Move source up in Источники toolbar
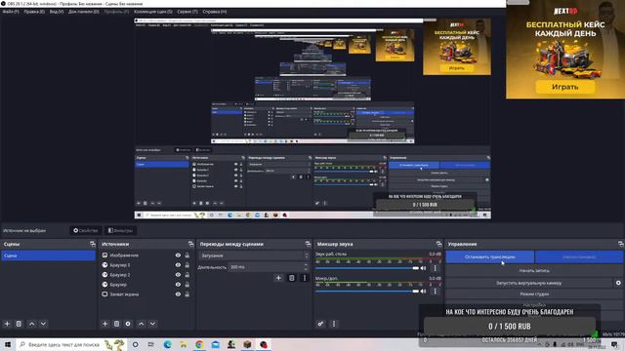The image size is (625, 351). pos(141,324)
